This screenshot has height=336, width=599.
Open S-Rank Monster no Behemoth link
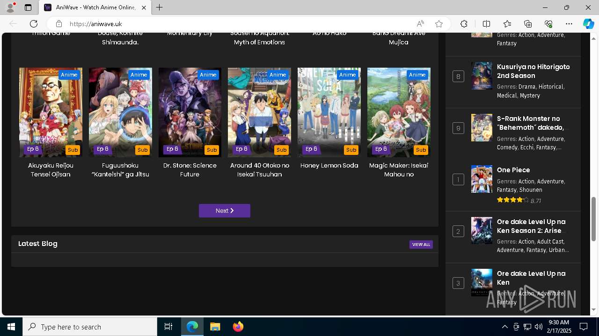pos(530,123)
